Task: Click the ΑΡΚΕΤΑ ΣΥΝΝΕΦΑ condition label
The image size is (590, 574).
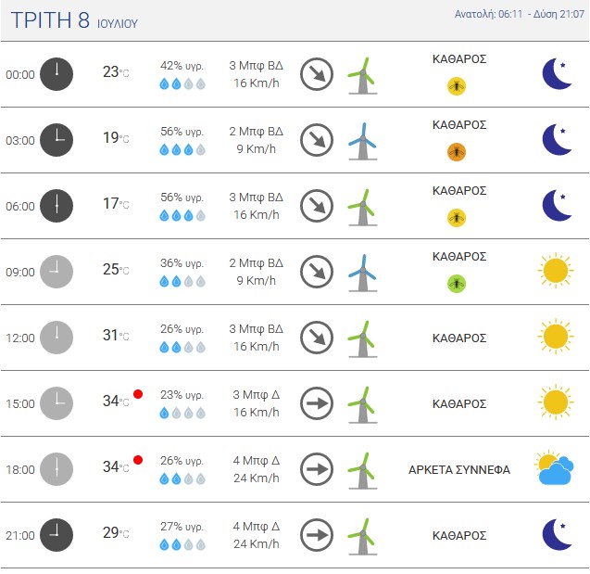Action: 459,470
